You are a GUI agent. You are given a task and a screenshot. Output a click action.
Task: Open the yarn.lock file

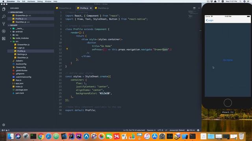[20, 93]
